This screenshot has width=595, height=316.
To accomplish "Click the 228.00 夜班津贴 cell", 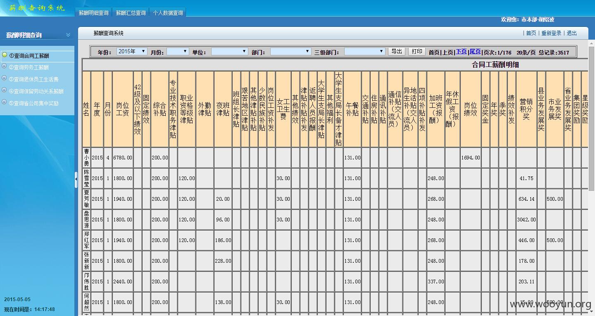I will 223,261.
